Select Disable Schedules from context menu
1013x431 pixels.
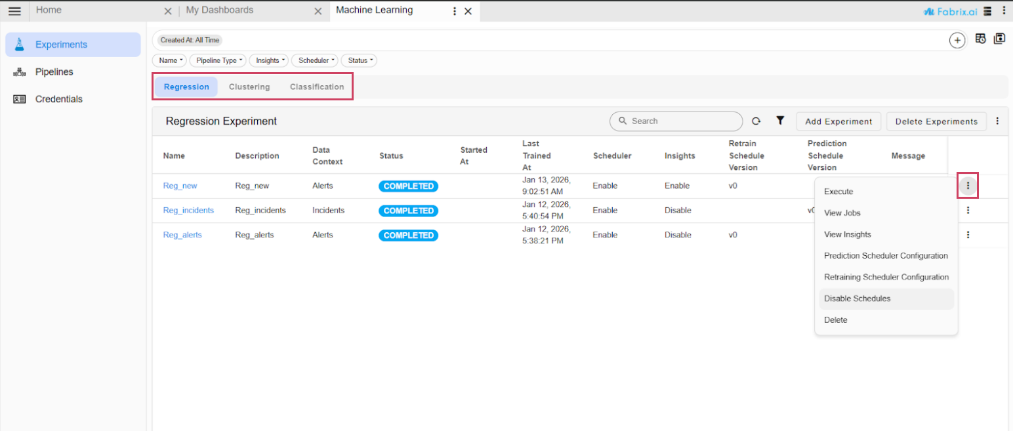[857, 298]
